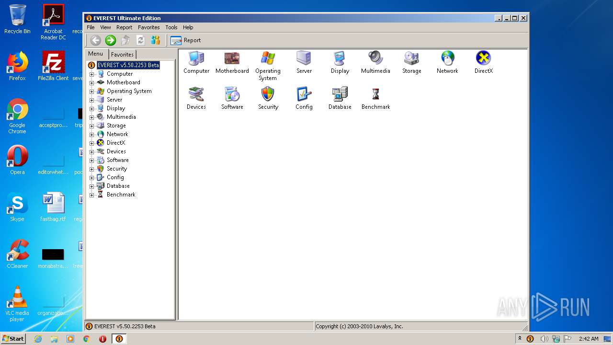Open the Software icon in main pane

[x=232, y=94]
